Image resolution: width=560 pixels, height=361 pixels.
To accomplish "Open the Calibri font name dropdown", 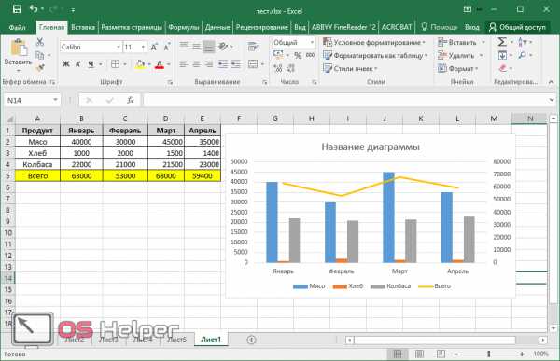I will [x=119, y=47].
